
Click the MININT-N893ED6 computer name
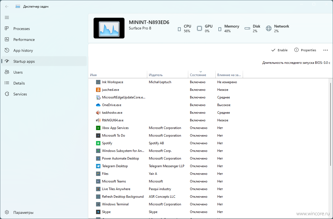coord(149,22)
